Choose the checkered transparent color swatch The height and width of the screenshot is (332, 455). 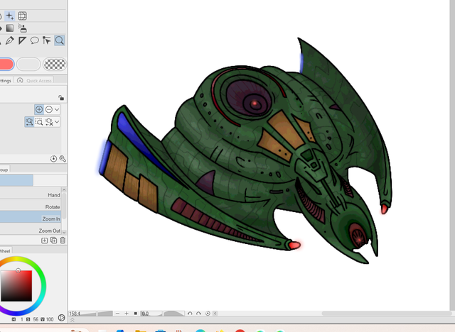click(55, 64)
